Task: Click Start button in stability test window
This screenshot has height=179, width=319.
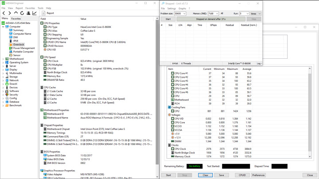Action: pyautogui.click(x=168, y=175)
